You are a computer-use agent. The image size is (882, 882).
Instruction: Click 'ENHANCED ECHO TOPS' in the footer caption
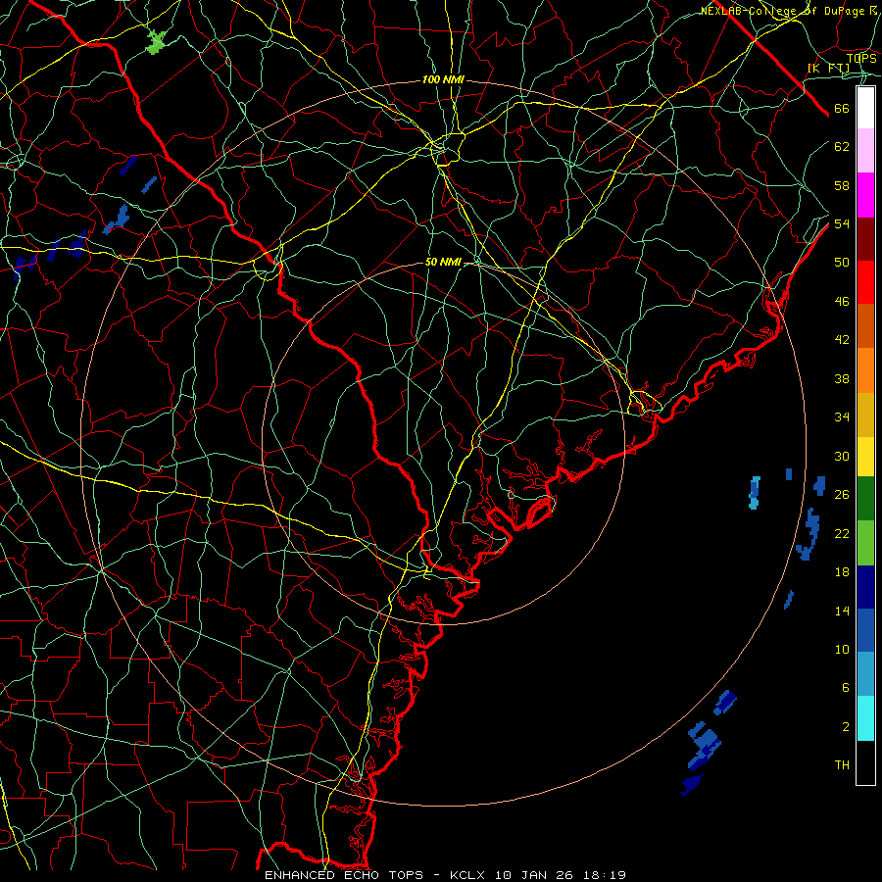344,875
